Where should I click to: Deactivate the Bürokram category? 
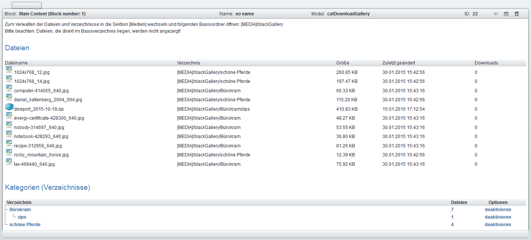498,210
